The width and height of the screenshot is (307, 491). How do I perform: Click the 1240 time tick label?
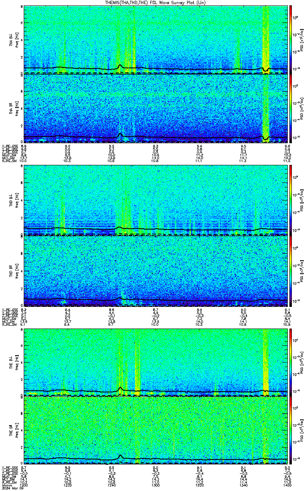pos(111,484)
